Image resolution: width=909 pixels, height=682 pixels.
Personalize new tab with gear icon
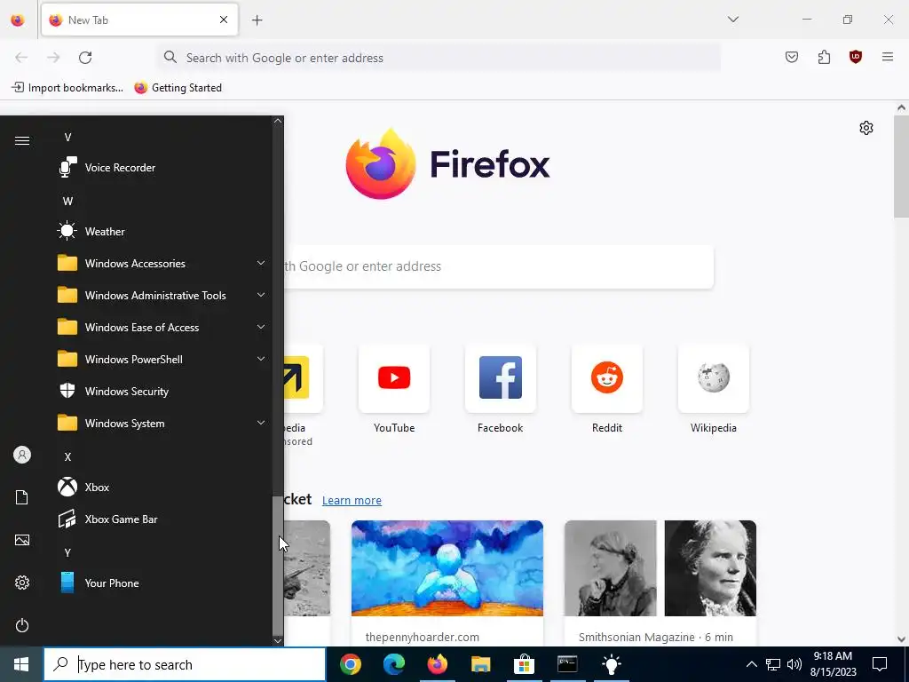(x=866, y=128)
